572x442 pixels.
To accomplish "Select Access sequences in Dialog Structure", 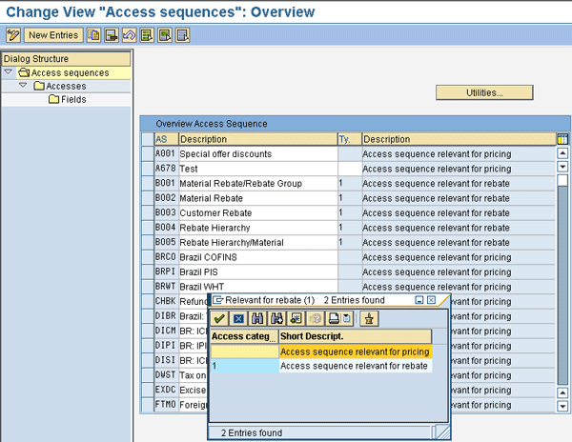I will click(70, 73).
